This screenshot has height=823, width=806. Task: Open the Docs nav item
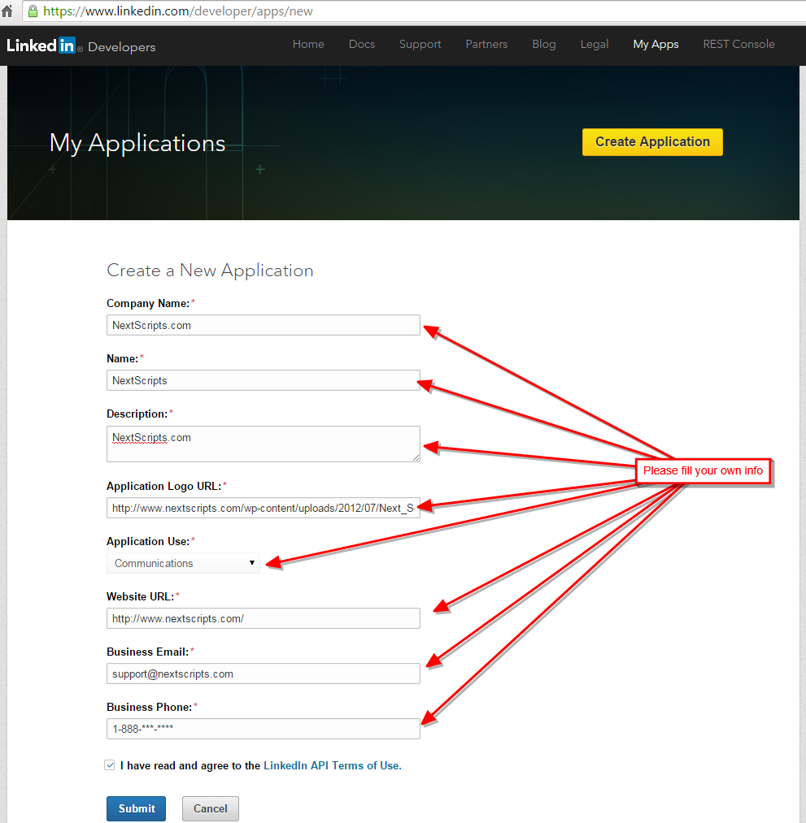click(x=362, y=44)
